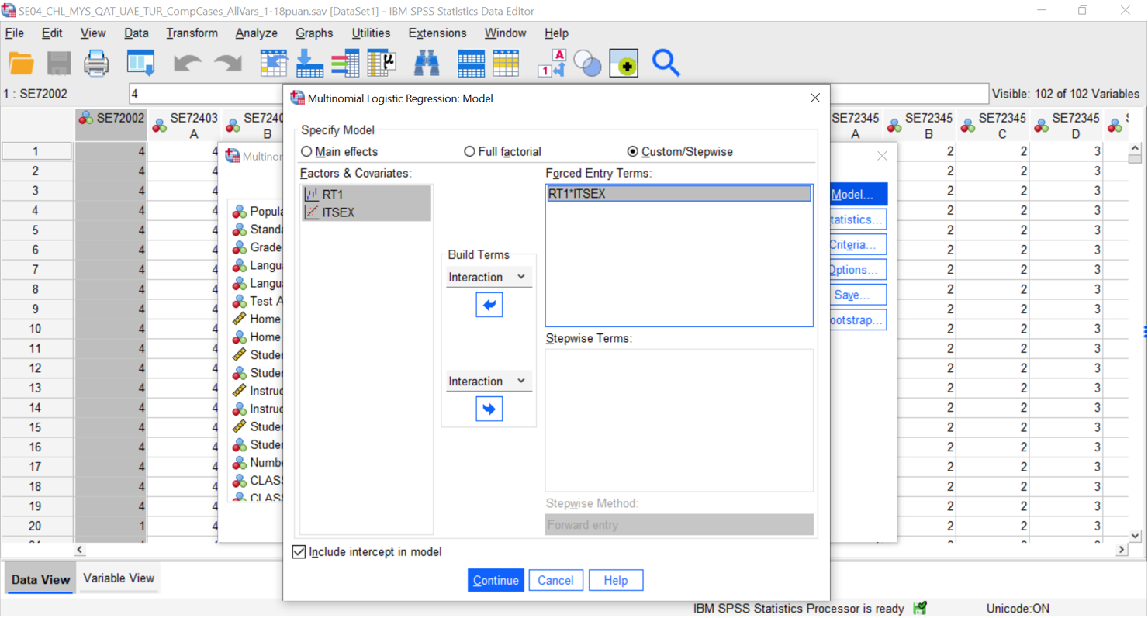This screenshot has width=1148, height=618.
Task: Click the Continue button
Action: (x=496, y=580)
